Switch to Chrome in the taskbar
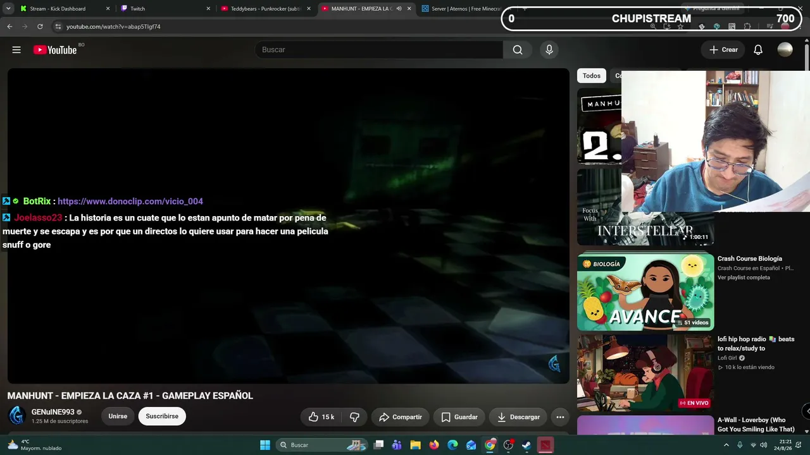The image size is (810, 455). [x=490, y=445]
